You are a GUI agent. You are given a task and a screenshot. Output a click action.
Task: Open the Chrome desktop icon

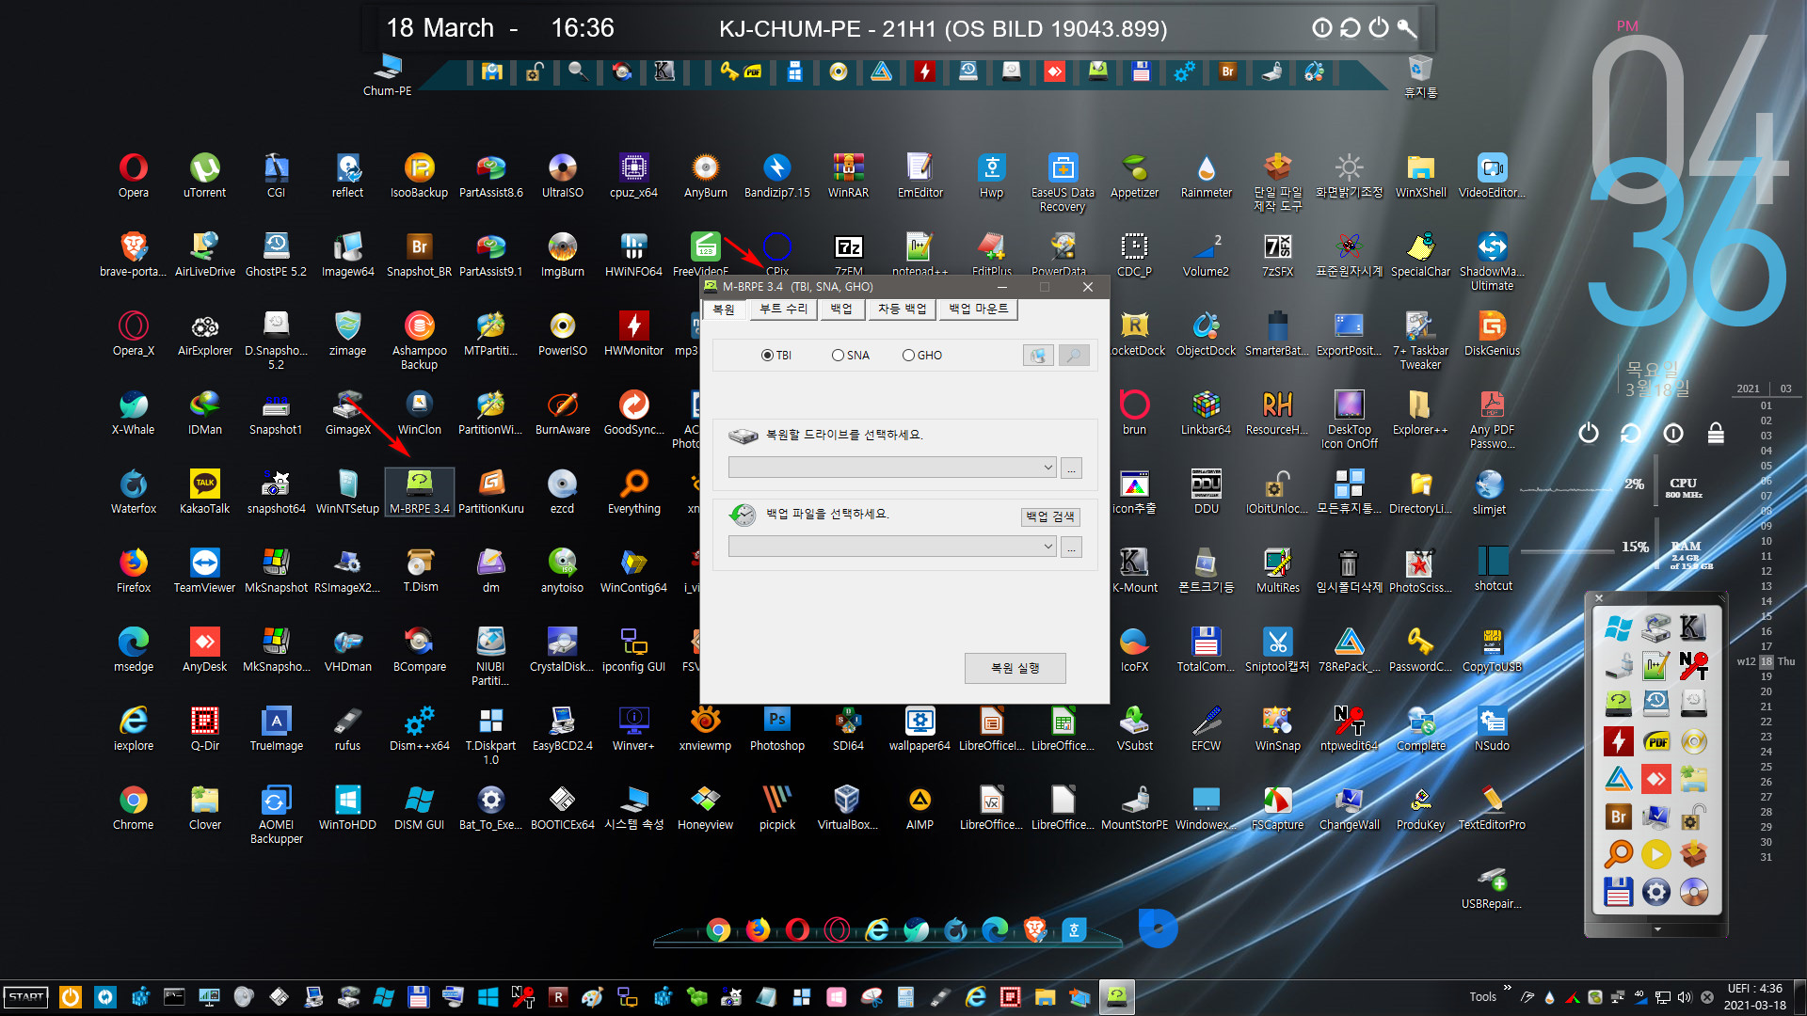[134, 808]
